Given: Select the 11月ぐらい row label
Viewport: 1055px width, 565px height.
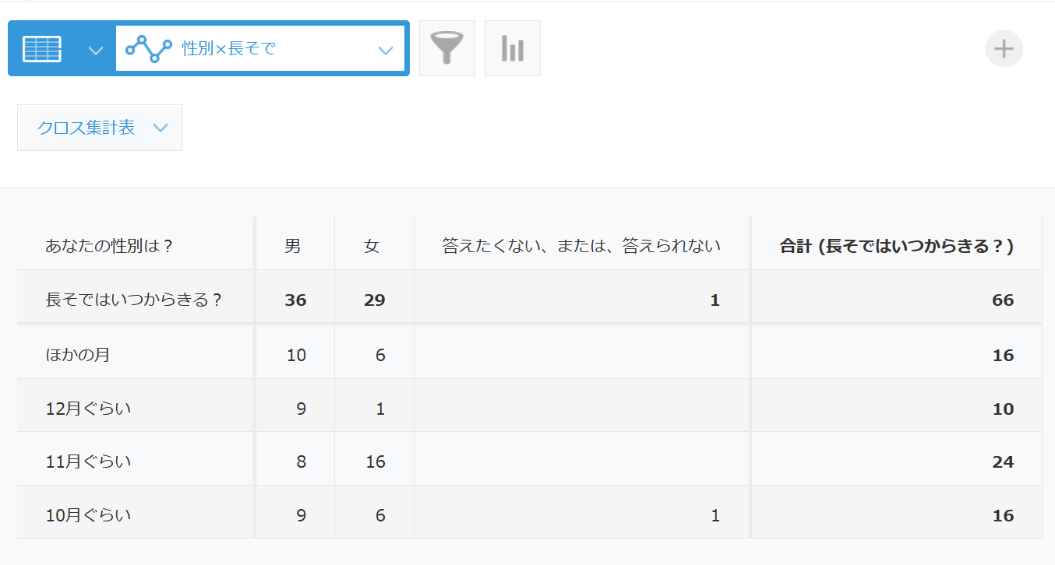Looking at the screenshot, I should click(x=88, y=461).
